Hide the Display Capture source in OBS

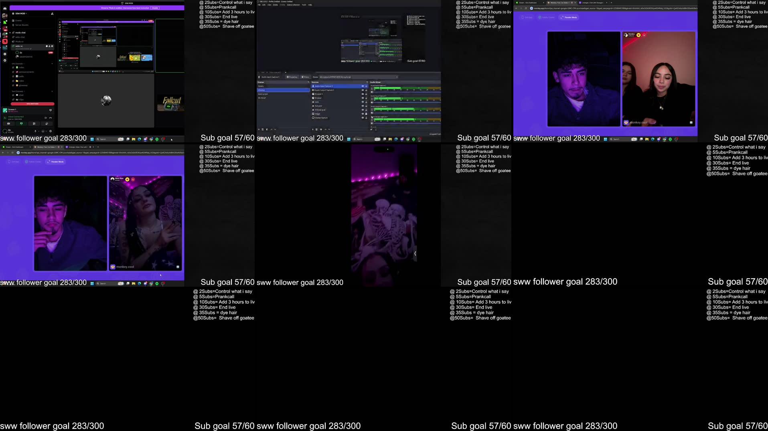tap(363, 117)
